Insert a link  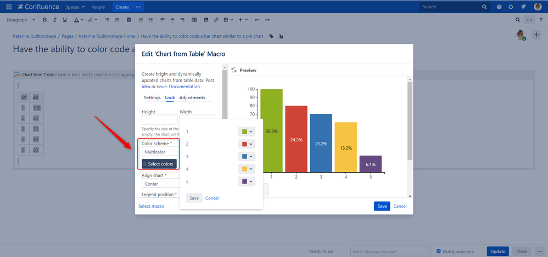click(216, 20)
